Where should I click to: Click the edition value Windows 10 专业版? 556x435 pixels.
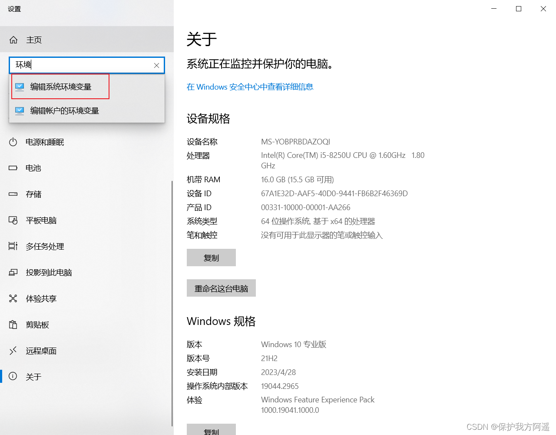(294, 345)
